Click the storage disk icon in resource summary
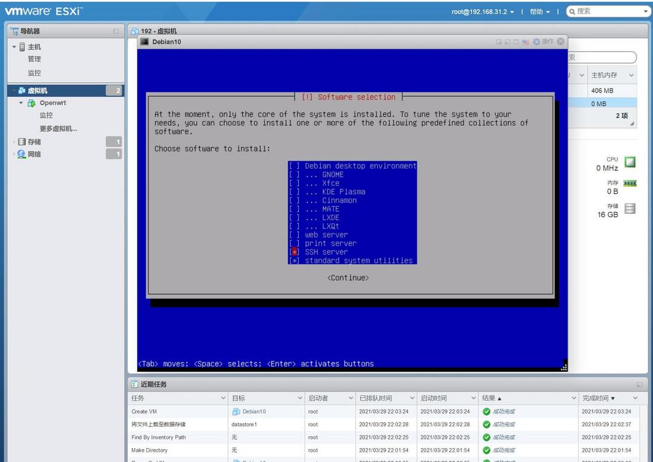653x462 pixels. coord(630,208)
